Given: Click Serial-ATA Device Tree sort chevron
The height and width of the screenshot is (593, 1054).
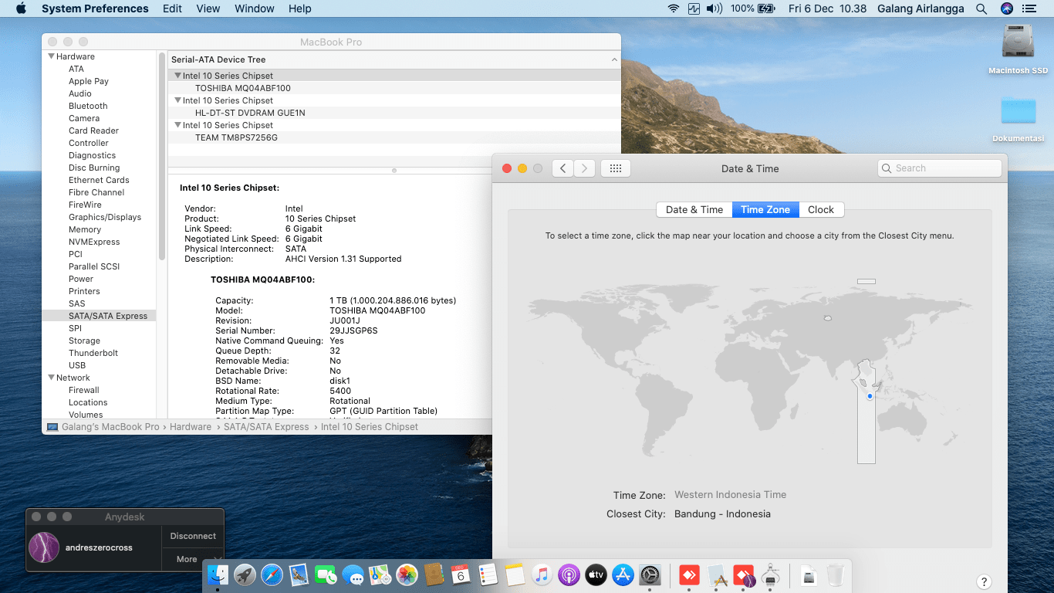Looking at the screenshot, I should pyautogui.click(x=614, y=59).
